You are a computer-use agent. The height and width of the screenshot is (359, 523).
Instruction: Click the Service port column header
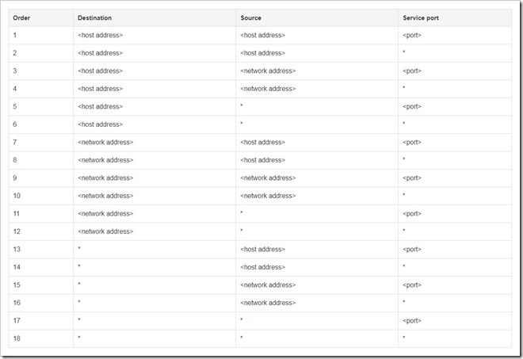tap(420, 17)
